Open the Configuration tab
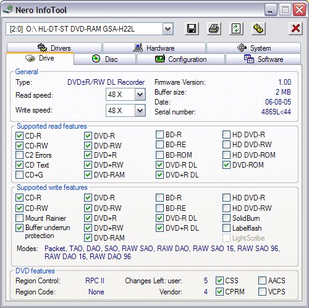The image size is (309, 308). point(180,59)
